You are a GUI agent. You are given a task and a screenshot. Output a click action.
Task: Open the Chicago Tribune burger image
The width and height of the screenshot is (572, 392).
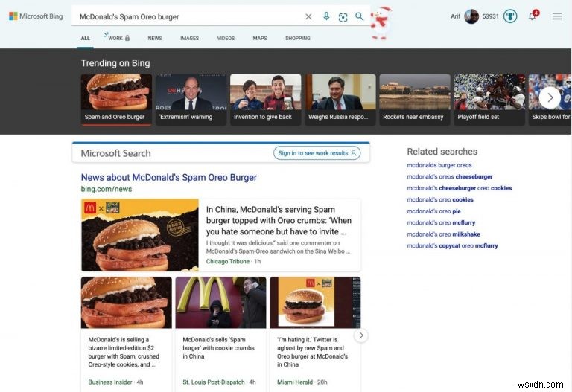coord(140,235)
